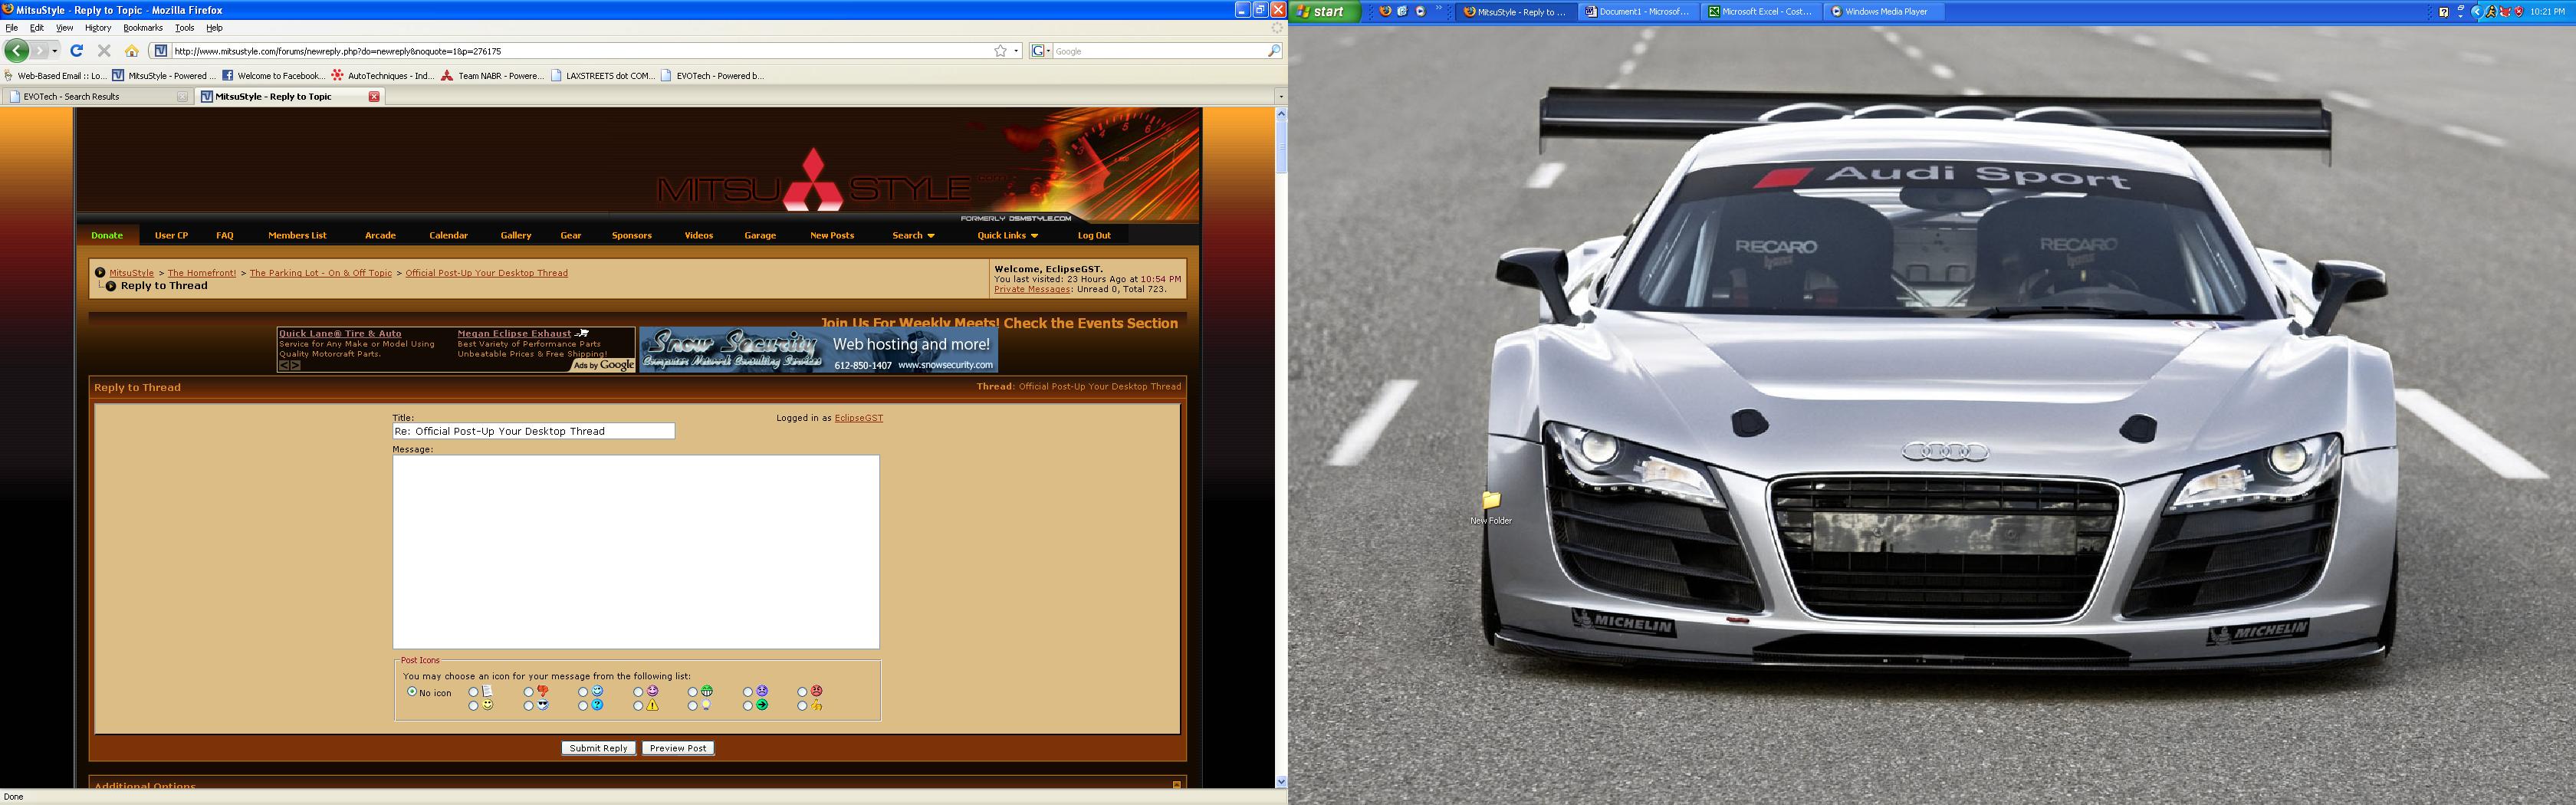The width and height of the screenshot is (2576, 805).
Task: Bookmark this page with the star icon
Action: [x=999, y=51]
